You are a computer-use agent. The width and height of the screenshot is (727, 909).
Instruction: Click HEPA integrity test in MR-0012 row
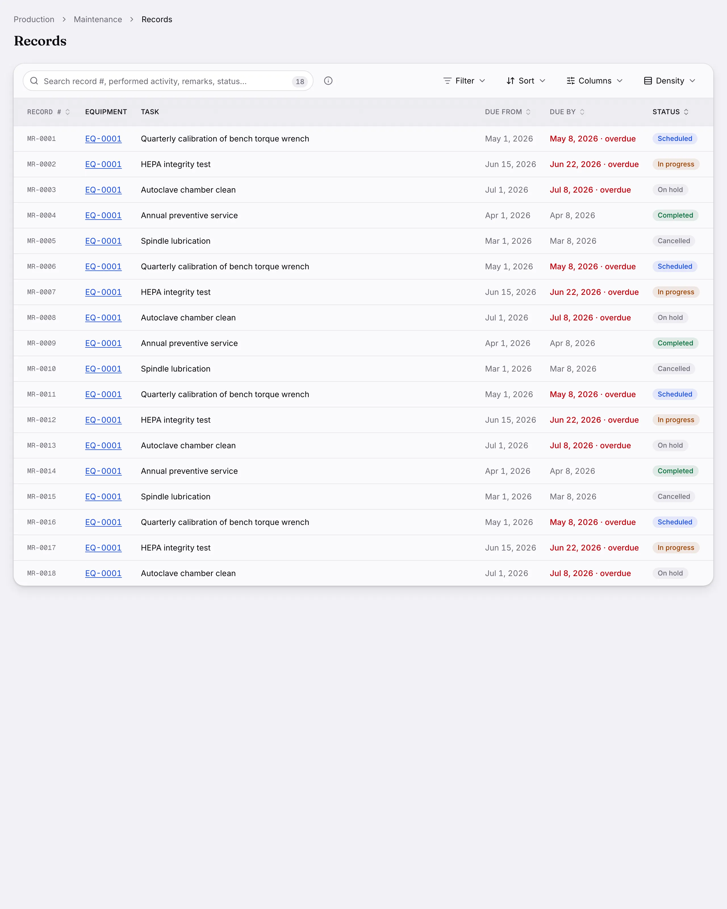point(176,420)
